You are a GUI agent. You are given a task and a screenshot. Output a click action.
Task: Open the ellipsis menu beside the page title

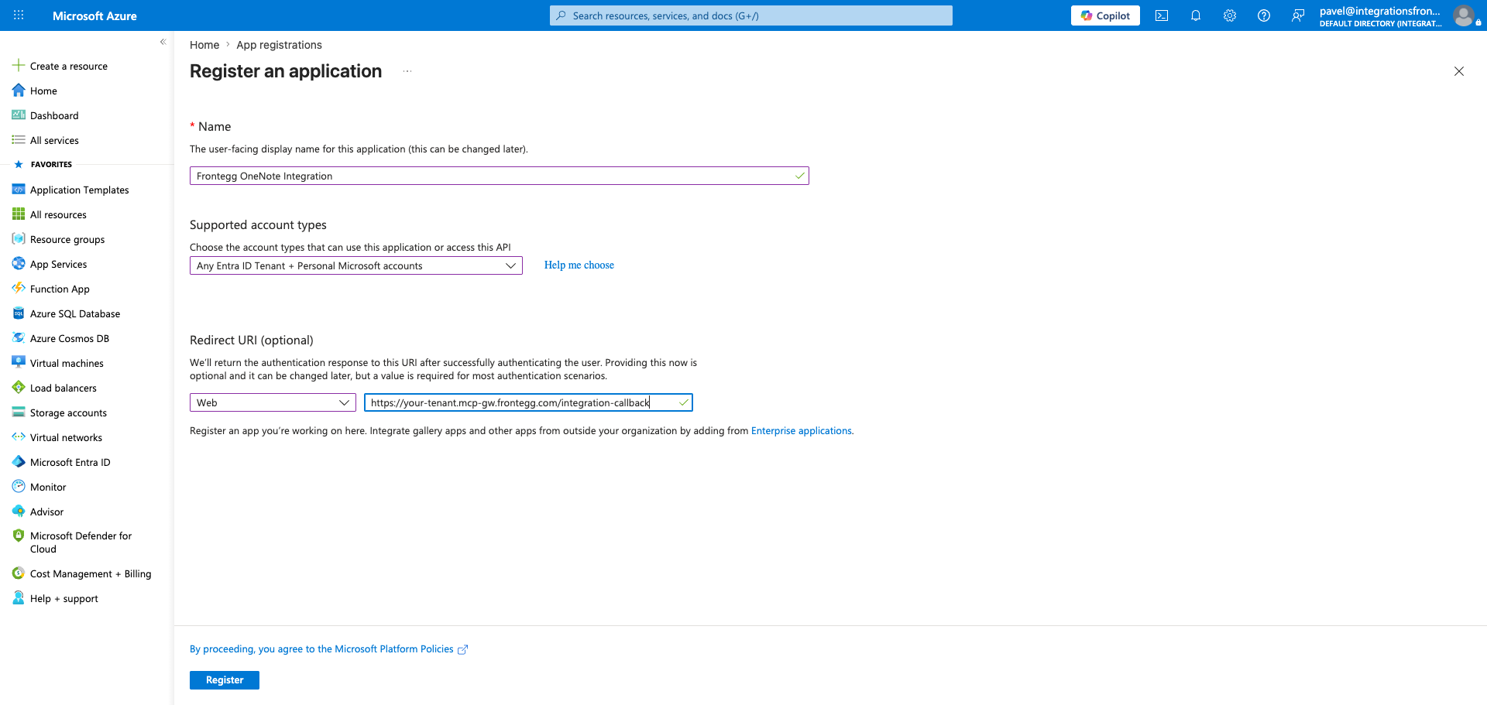[x=407, y=71]
